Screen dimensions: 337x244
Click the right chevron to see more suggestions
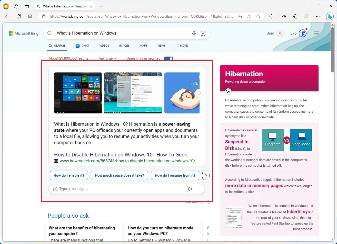coord(206,175)
